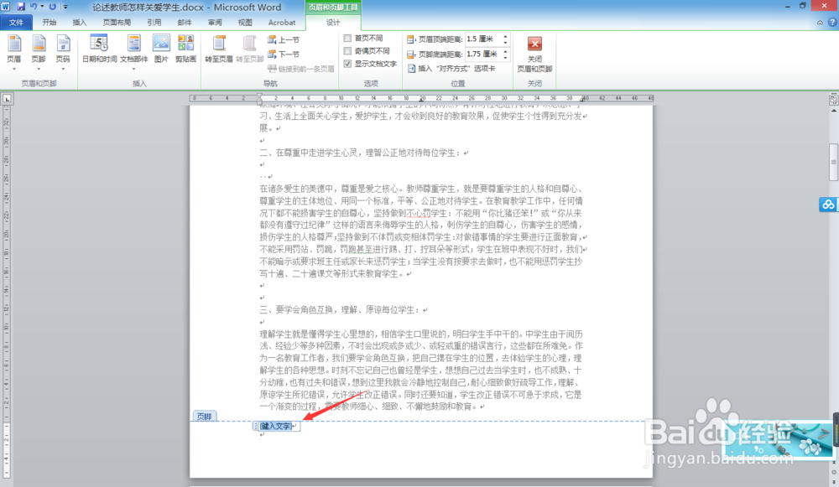The width and height of the screenshot is (839, 487).
Task: Go to 下一节 next section
Action: pos(284,54)
